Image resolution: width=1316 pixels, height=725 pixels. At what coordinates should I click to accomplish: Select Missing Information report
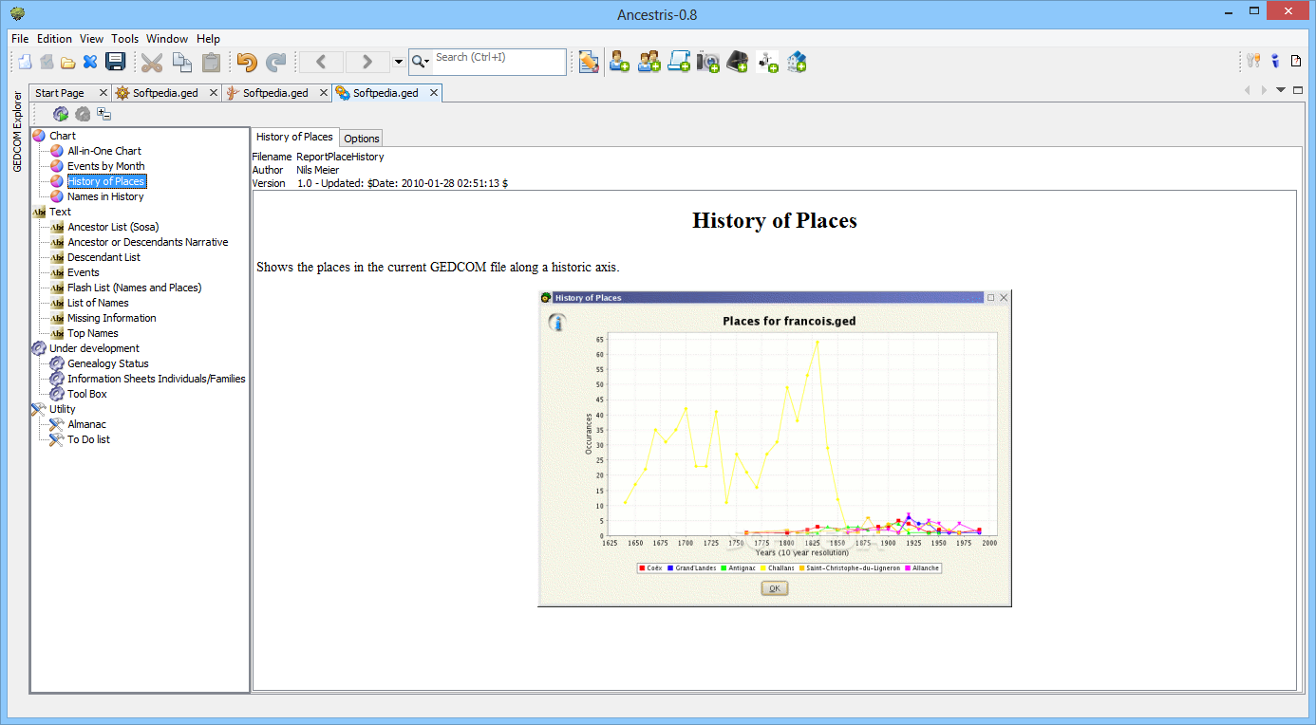click(111, 318)
